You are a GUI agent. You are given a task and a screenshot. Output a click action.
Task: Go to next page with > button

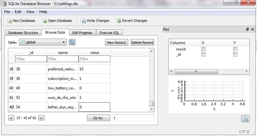tap(41, 118)
